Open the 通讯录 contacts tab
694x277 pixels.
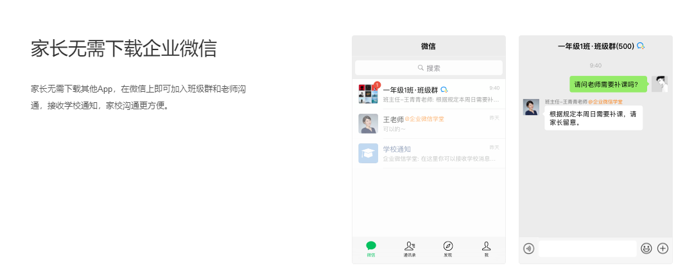click(x=410, y=249)
